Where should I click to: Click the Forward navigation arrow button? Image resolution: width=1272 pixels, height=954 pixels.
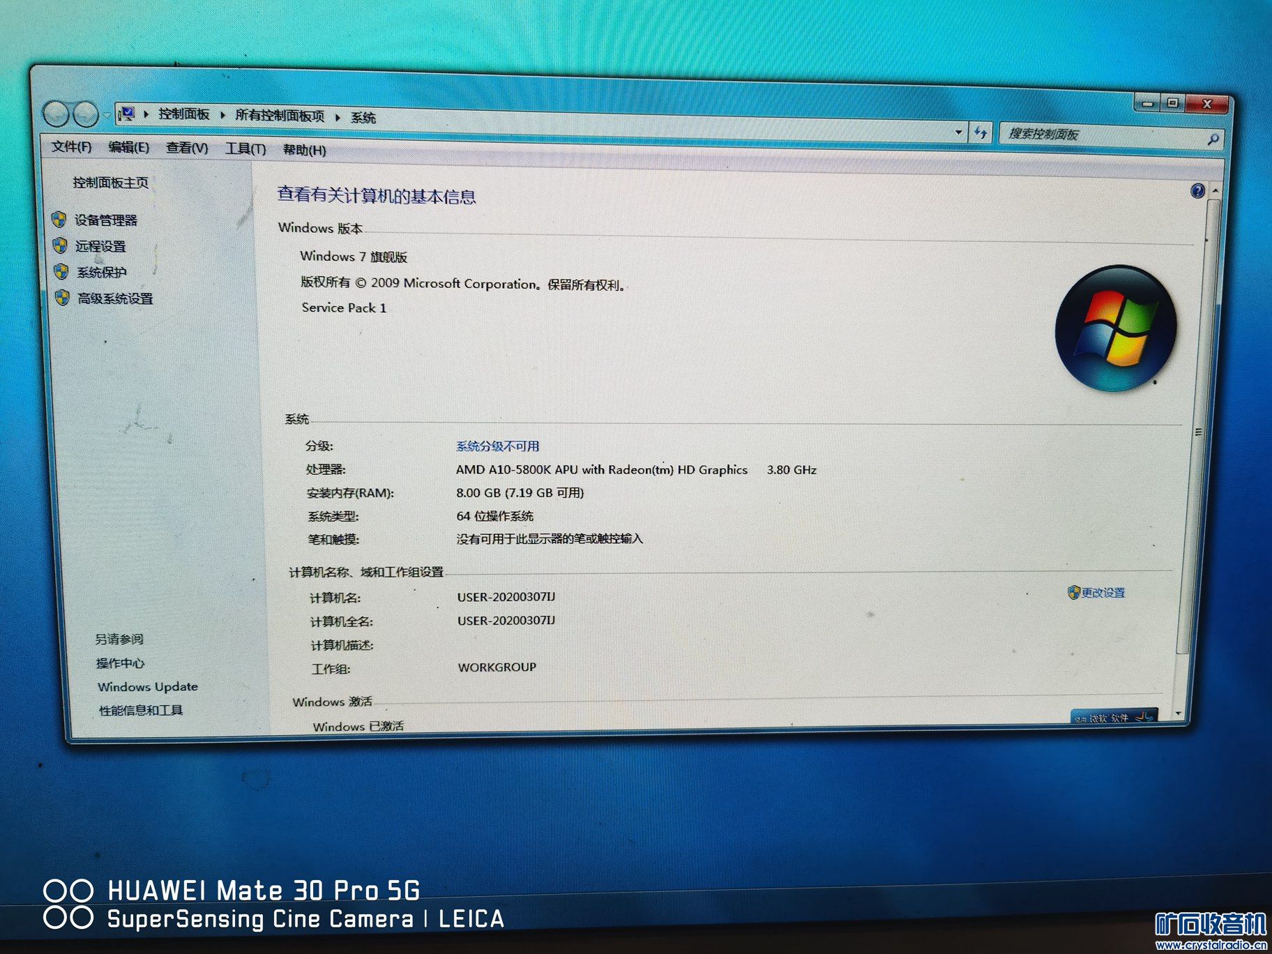tap(86, 114)
